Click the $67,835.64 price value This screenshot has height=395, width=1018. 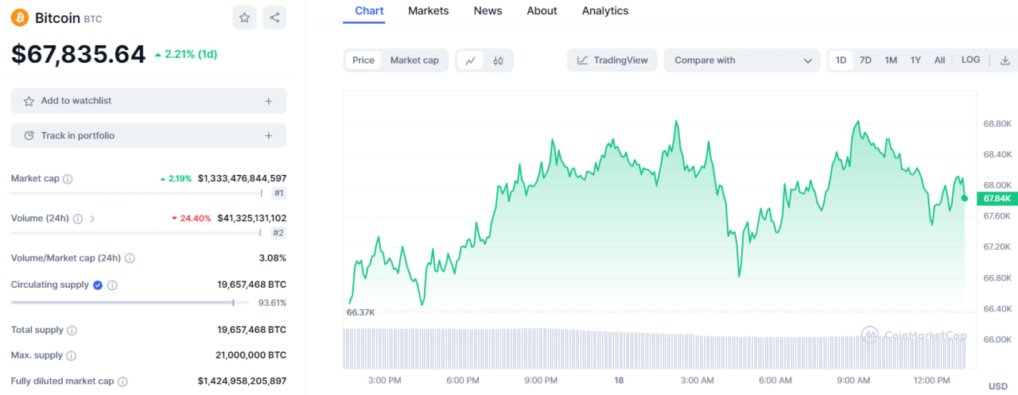pos(78,54)
